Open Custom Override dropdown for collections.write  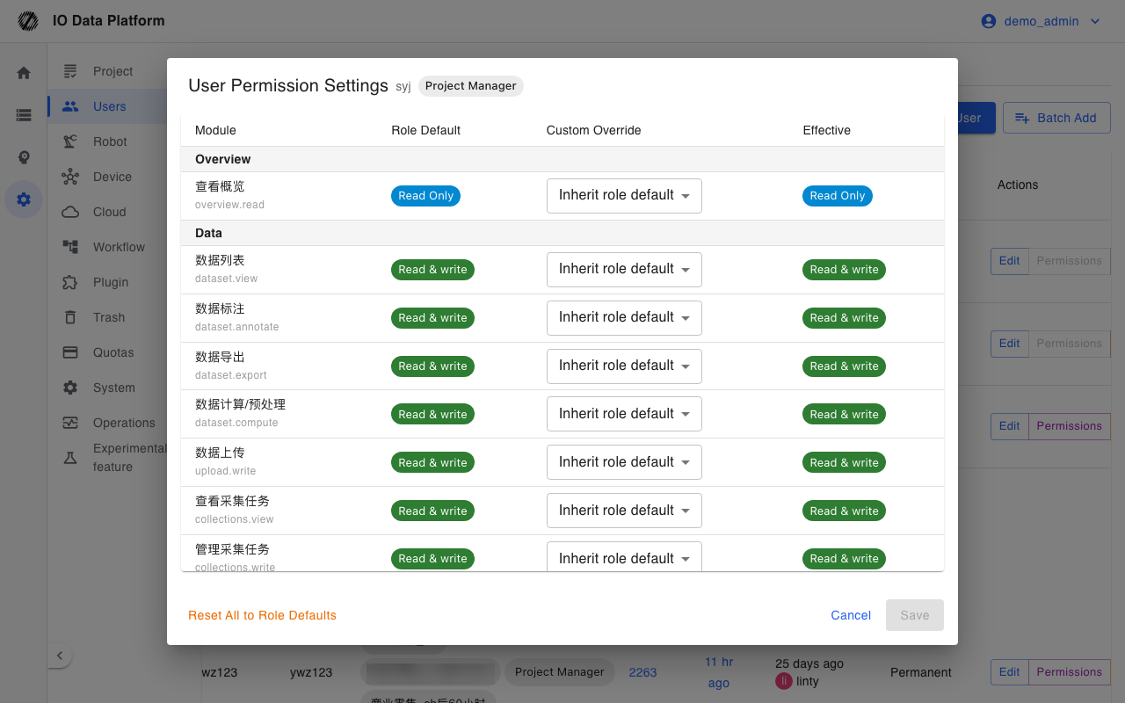pos(624,557)
